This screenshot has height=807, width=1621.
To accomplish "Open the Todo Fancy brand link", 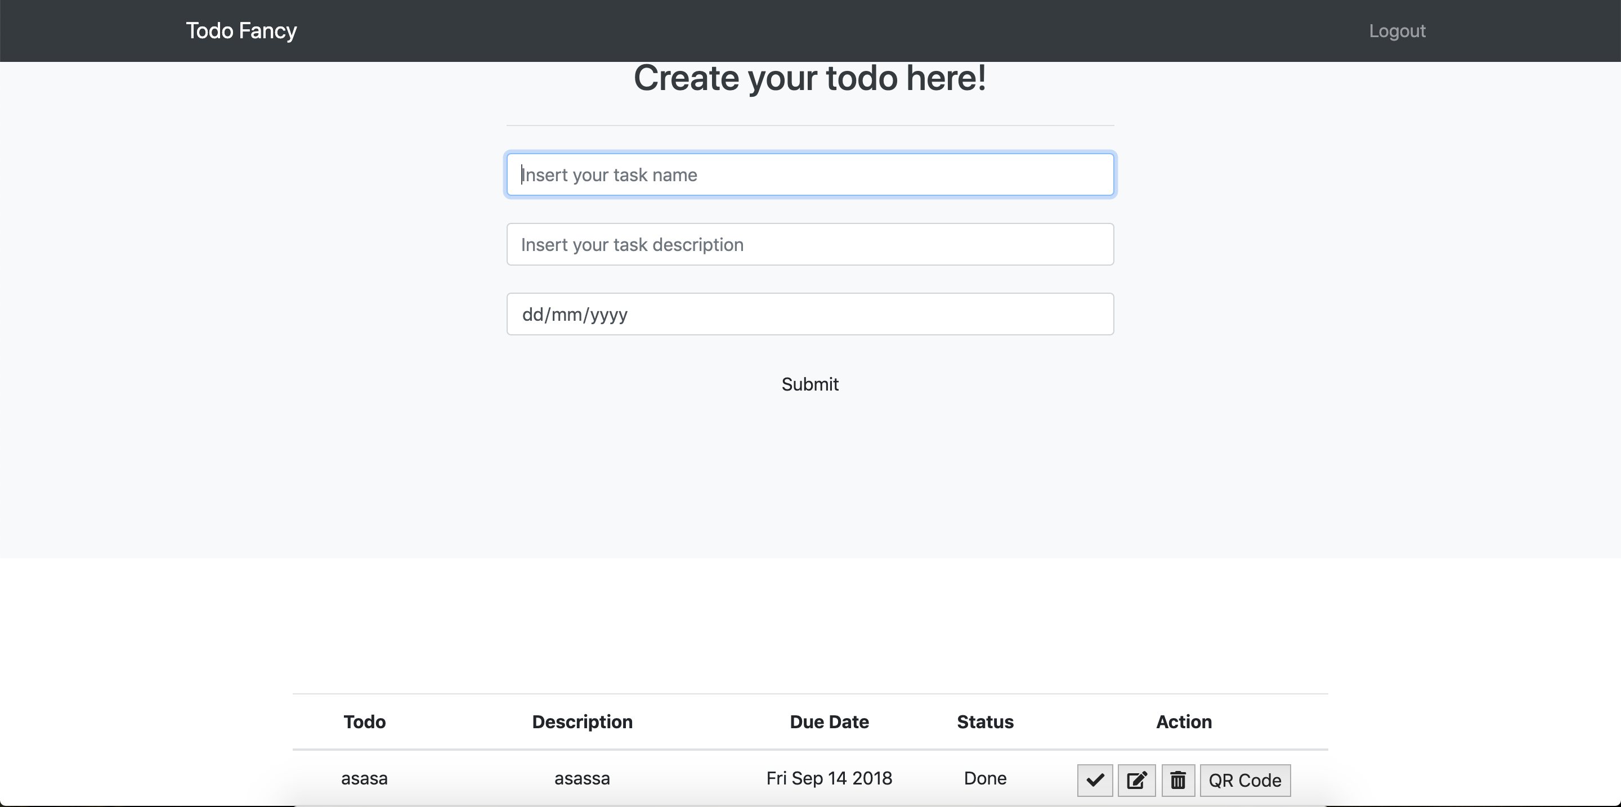I will pos(241,31).
